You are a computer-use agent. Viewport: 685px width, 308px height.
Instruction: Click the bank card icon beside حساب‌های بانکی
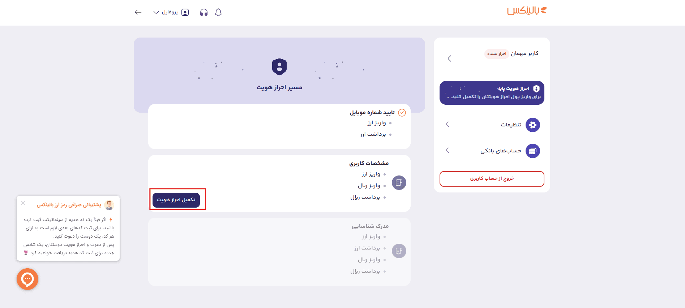pyautogui.click(x=532, y=151)
